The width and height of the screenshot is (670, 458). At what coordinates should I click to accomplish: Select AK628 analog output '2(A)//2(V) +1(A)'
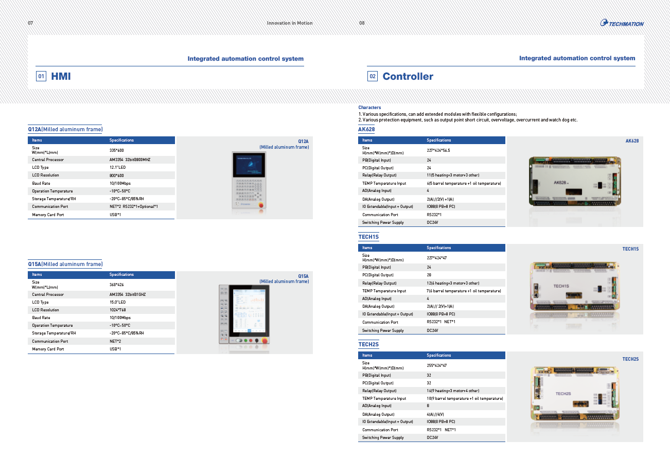440,199
